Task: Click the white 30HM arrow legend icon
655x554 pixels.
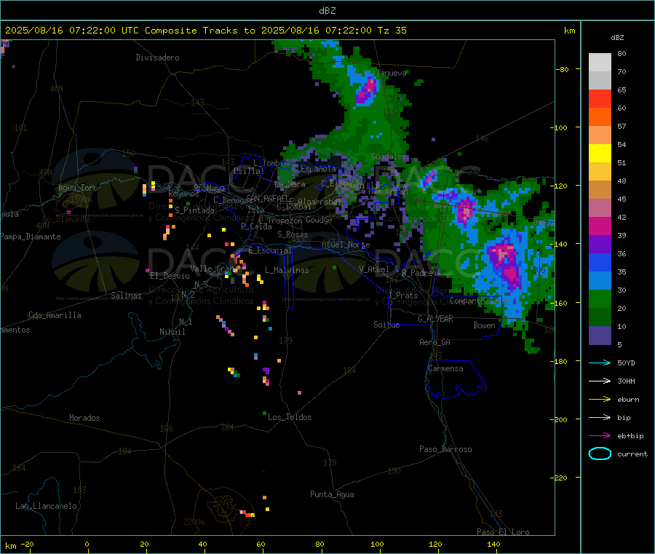Action: (600, 381)
